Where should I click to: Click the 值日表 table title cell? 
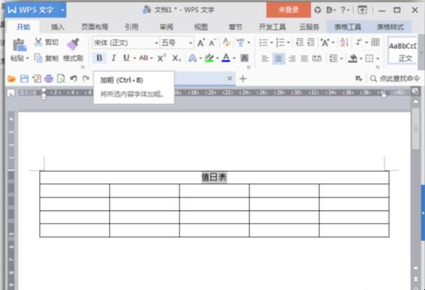click(214, 177)
